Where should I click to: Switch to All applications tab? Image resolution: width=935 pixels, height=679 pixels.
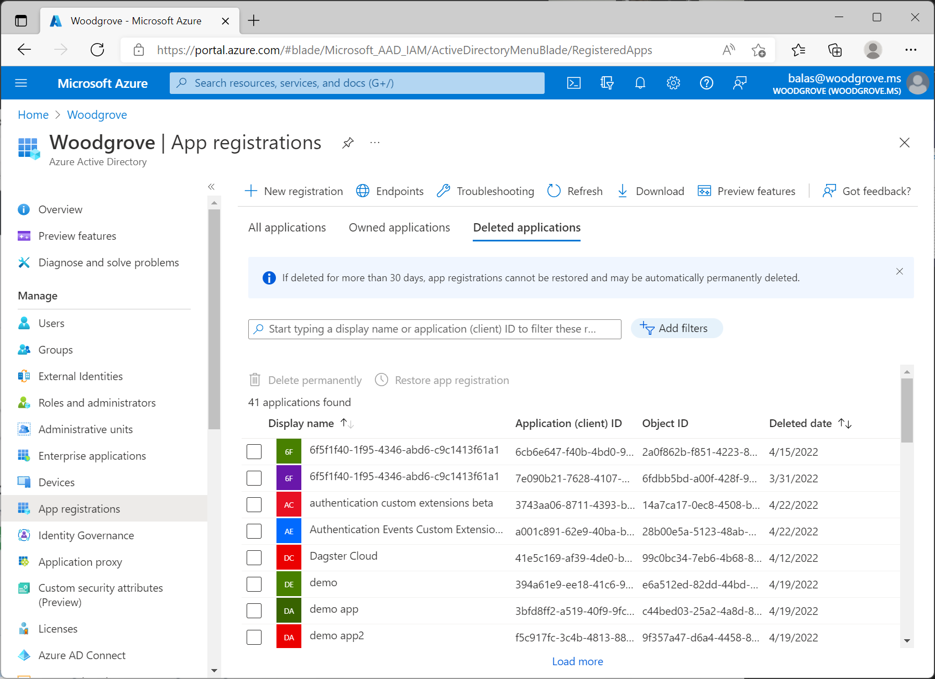[x=287, y=228]
